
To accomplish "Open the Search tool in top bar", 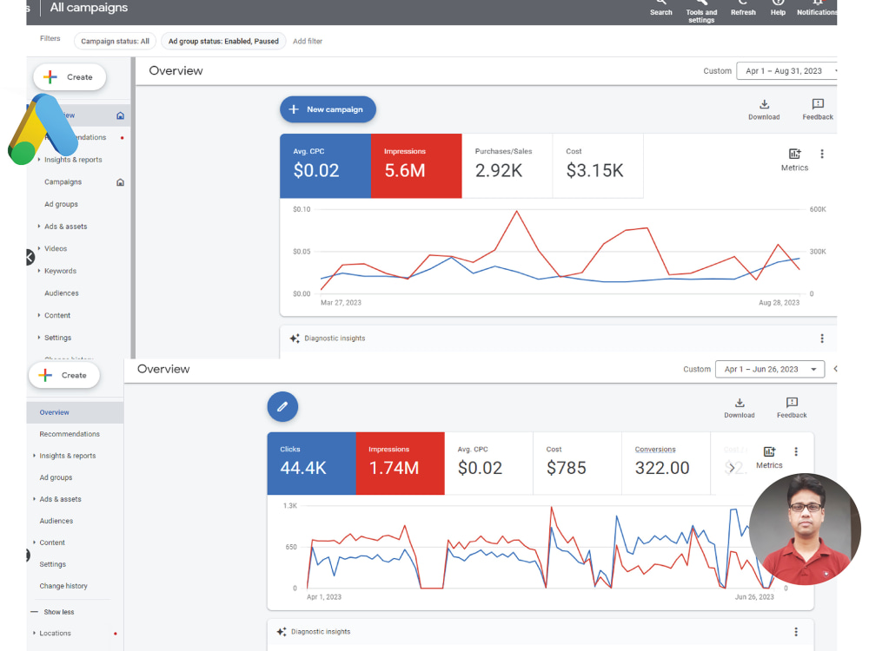I will point(660,3).
